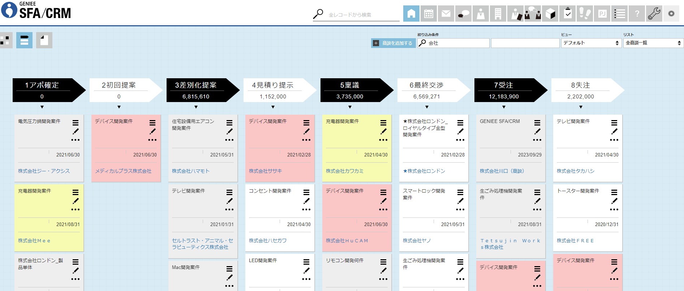Open company link ★株式会社ロンドン

[424, 171]
